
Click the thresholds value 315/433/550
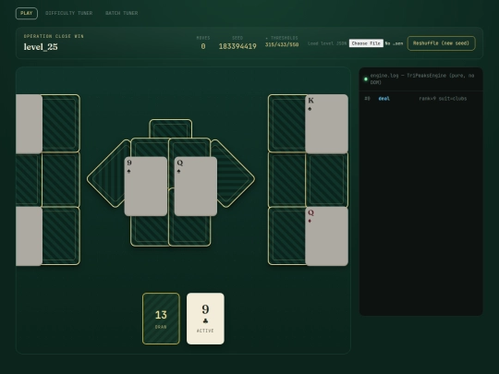pyautogui.click(x=282, y=45)
